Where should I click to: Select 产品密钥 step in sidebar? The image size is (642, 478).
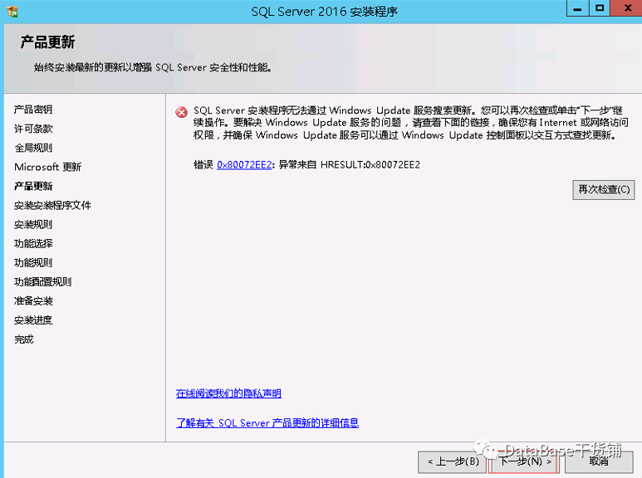33,110
